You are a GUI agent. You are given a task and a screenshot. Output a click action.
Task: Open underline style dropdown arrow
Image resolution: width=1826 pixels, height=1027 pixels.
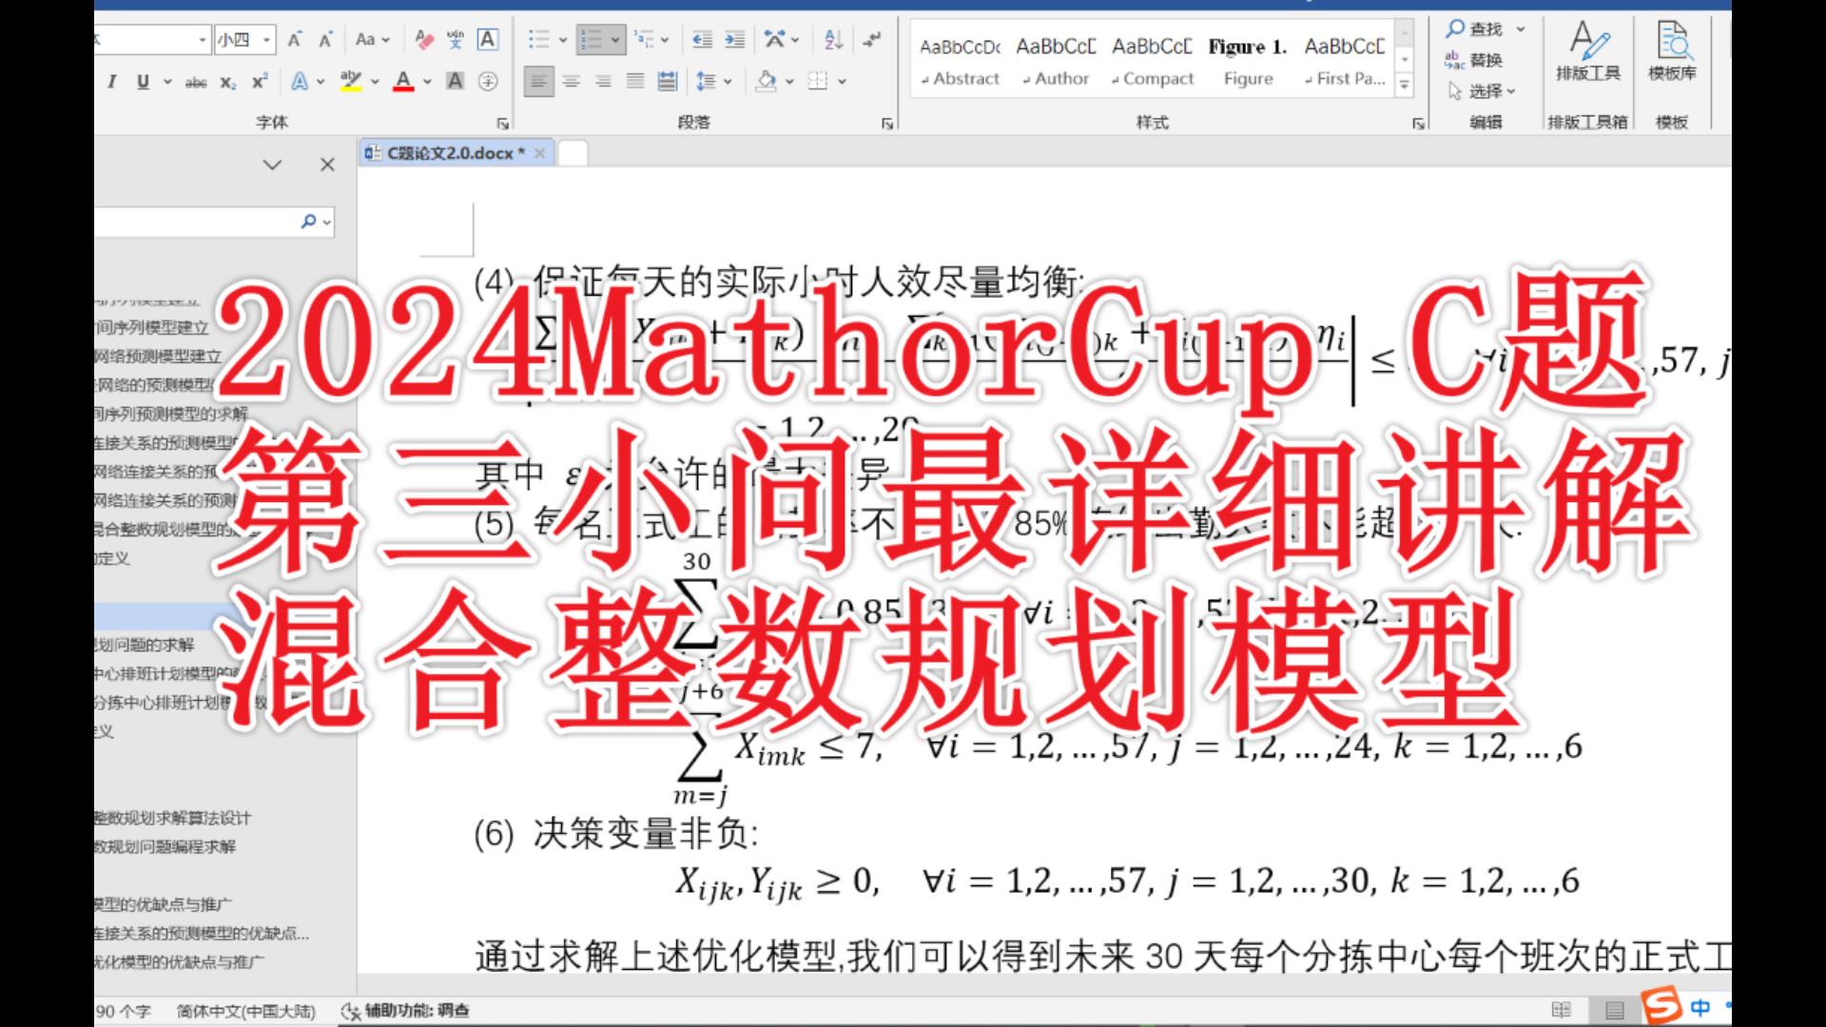pos(167,82)
